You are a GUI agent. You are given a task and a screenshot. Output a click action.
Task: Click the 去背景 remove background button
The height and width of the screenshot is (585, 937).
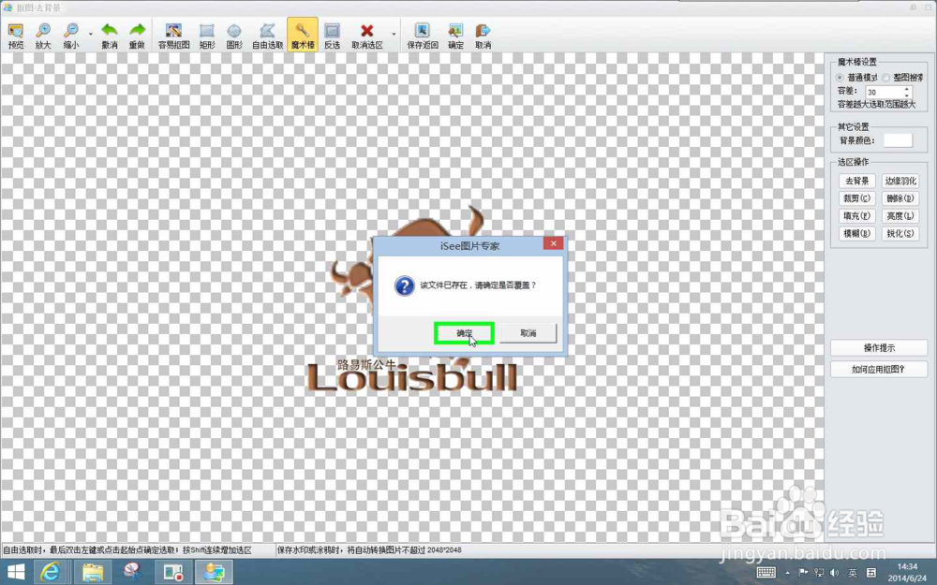click(857, 181)
